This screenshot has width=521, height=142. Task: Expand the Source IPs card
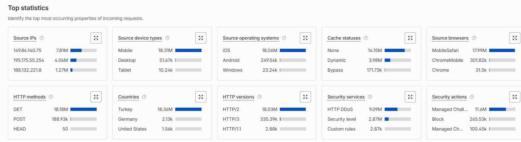(x=96, y=38)
